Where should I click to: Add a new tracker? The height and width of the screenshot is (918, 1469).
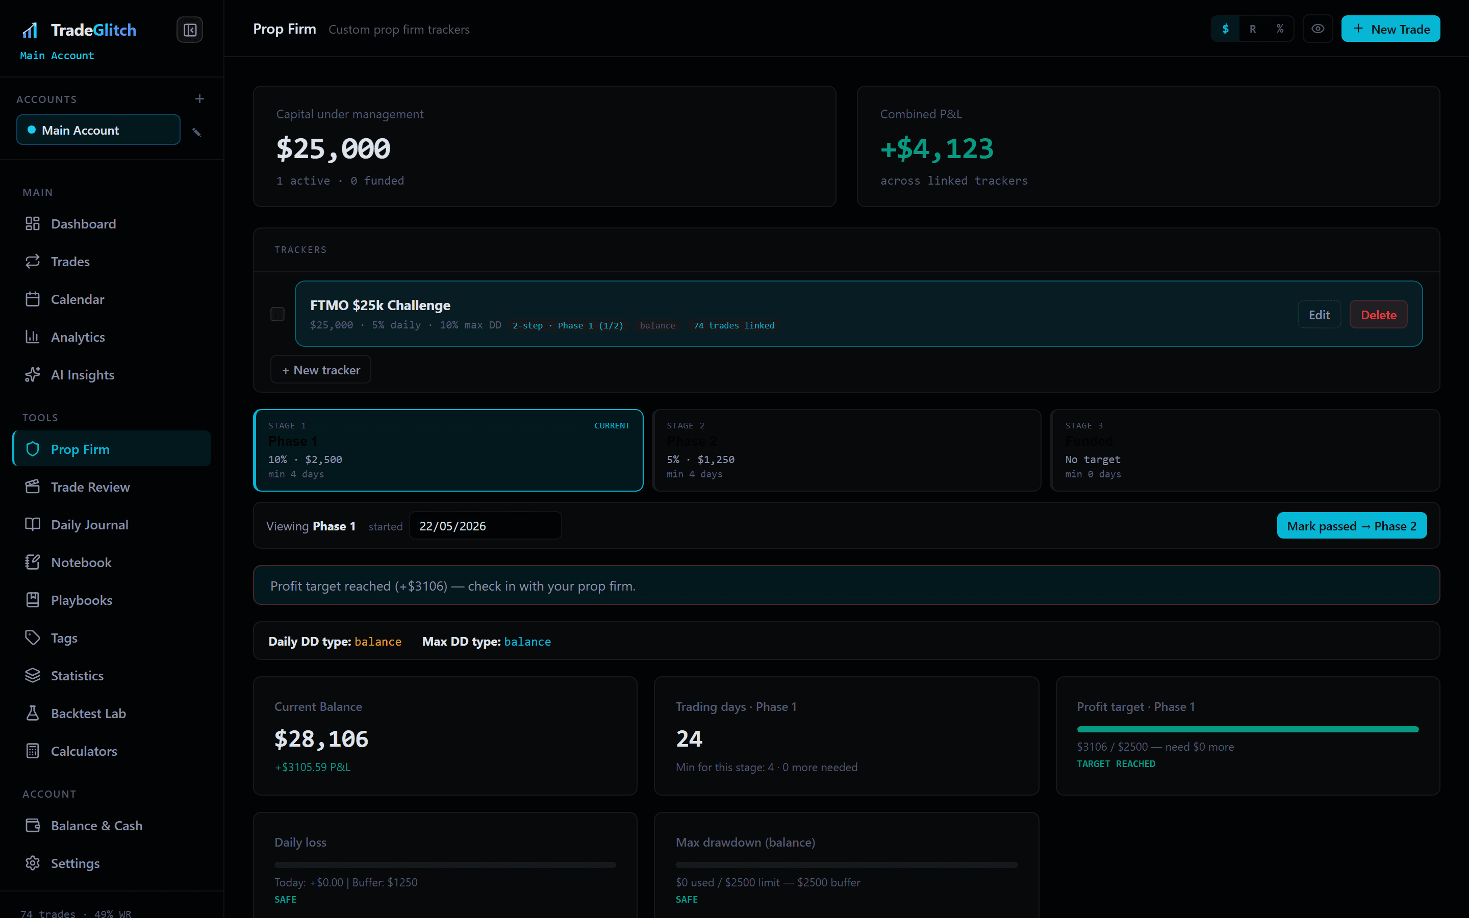[x=320, y=370]
